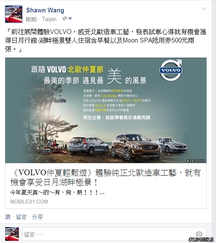Viewport: 216px width, 243px height.
Task: Click the MOBILE01.COM source link
Action: pyautogui.click(x=29, y=202)
